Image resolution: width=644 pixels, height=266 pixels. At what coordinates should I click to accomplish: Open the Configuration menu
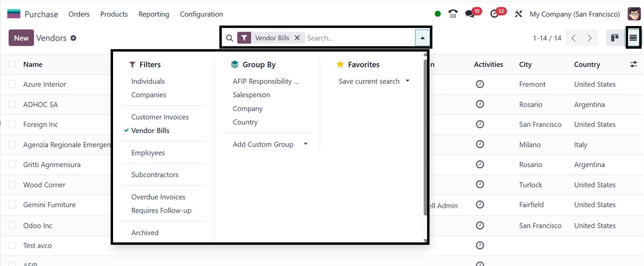(x=201, y=14)
